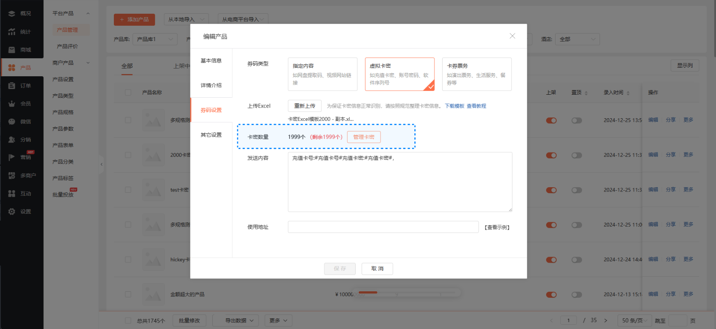The image size is (716, 329).
Task: Switch to the 其它设置 tab
Action: pos(211,135)
